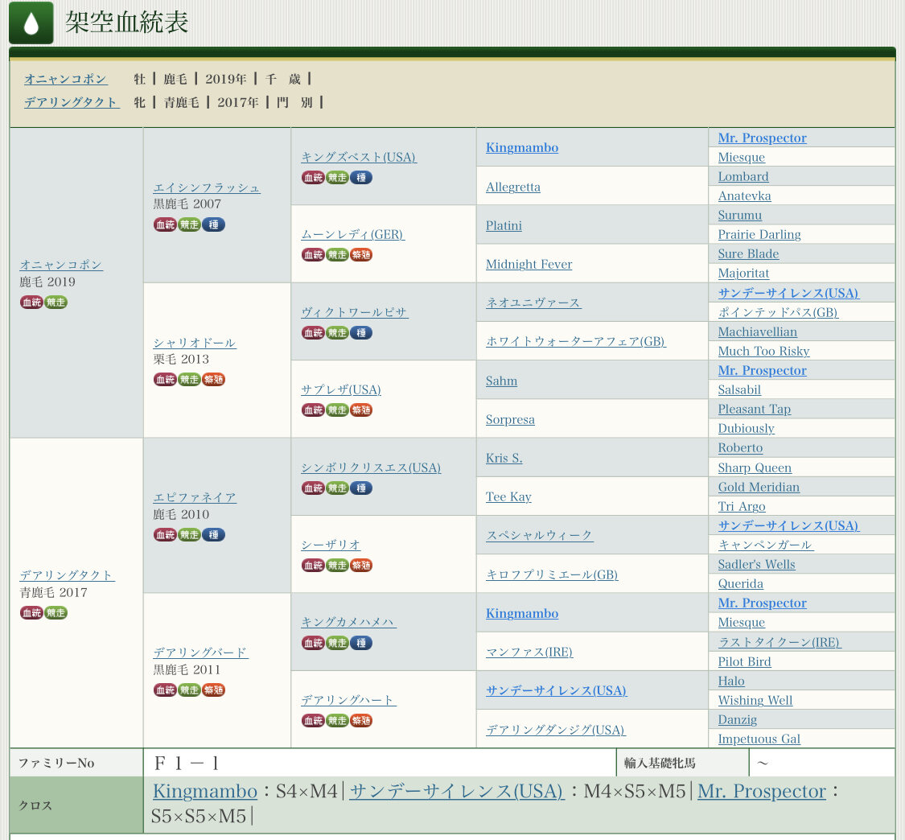Click the Danzig link in last column
Screen dimensions: 905x840
pyautogui.click(x=737, y=719)
